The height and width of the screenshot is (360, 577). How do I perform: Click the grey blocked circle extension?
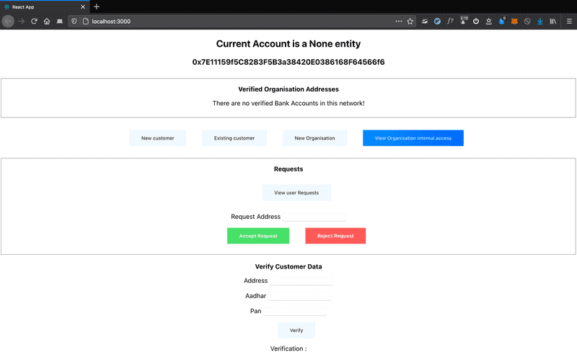527,22
